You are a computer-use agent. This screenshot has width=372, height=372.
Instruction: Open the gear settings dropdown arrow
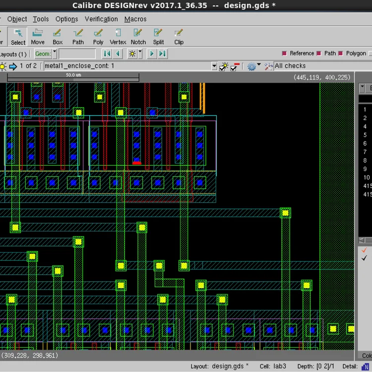point(259,64)
